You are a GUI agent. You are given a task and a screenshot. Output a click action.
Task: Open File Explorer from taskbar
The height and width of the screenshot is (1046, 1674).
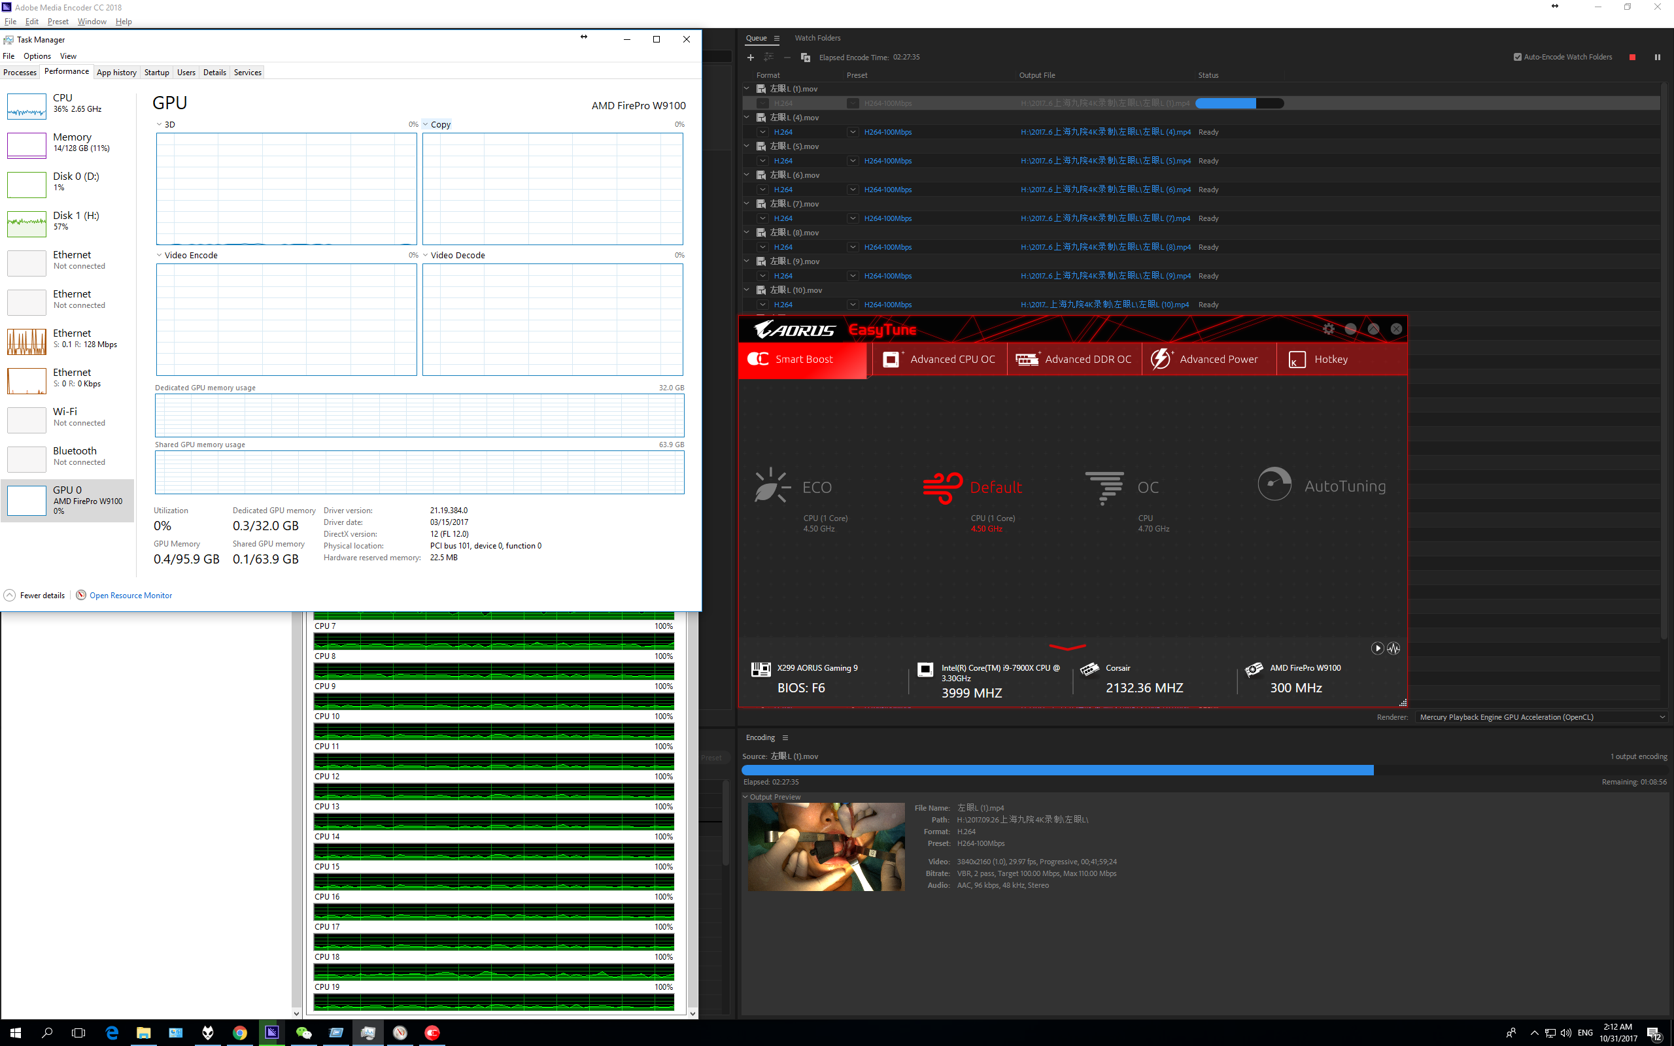143,1033
